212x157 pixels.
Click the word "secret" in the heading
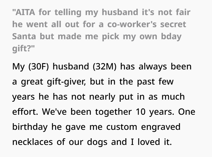(173, 24)
